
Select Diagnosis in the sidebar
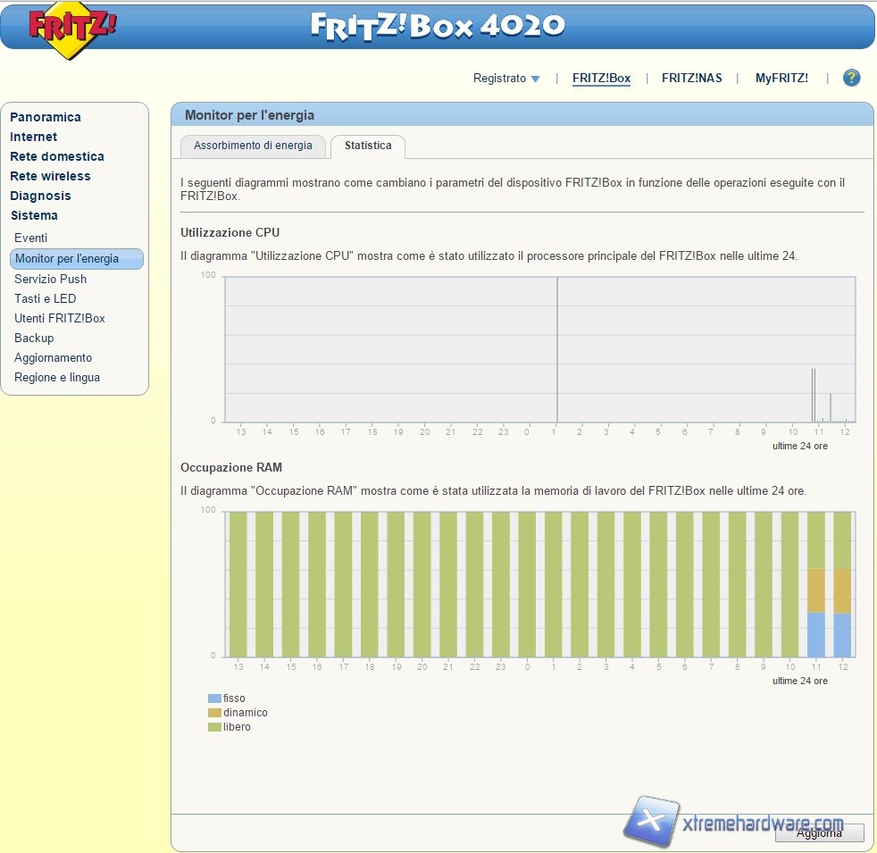(x=40, y=196)
